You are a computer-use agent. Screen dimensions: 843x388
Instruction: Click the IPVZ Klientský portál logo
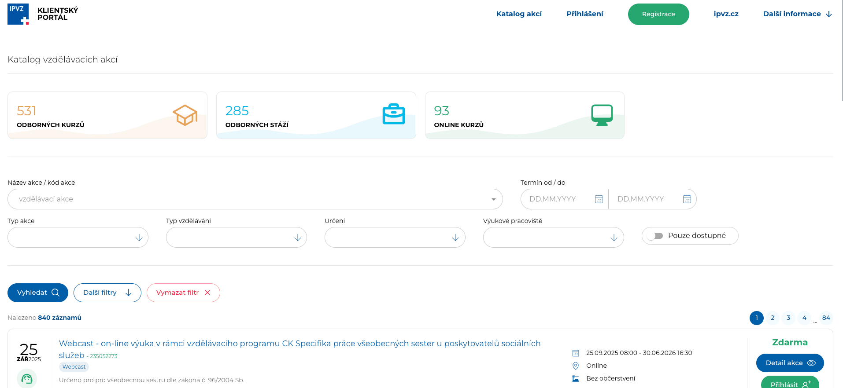43,14
